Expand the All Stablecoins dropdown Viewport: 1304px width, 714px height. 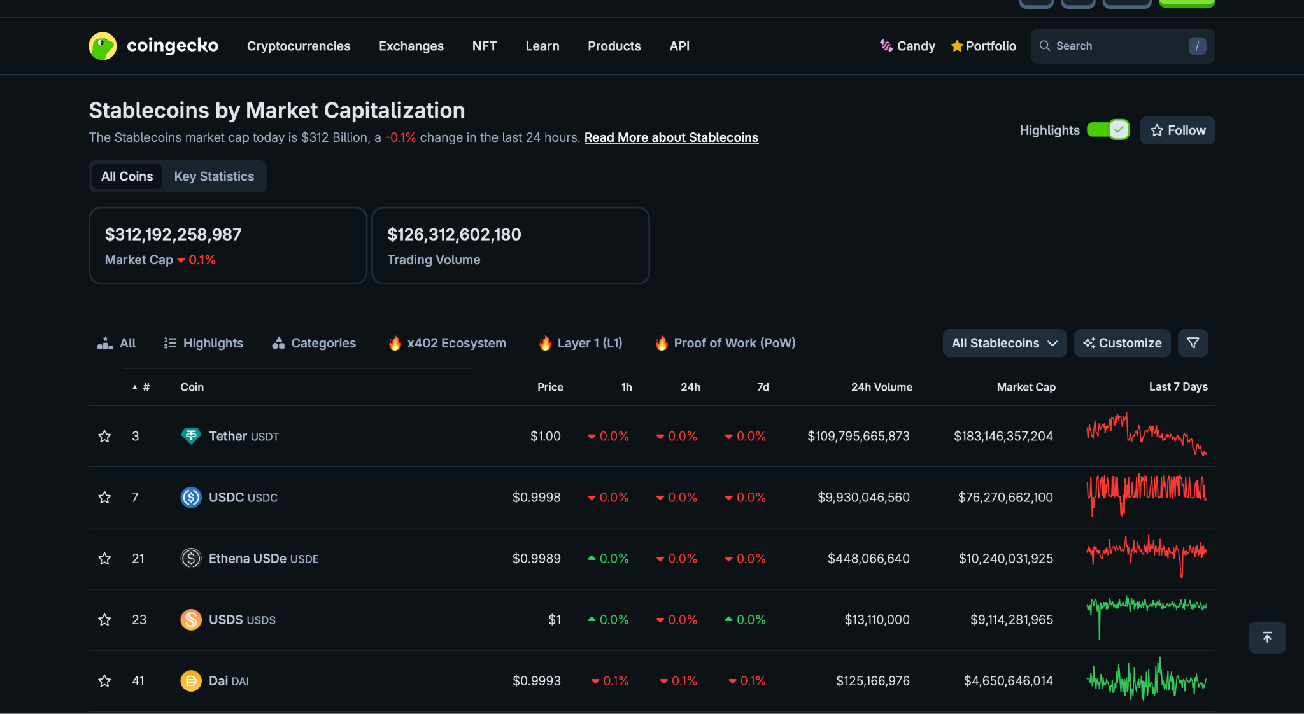[x=1004, y=343]
